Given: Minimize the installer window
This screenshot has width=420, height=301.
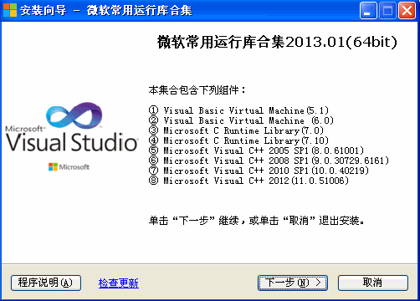Looking at the screenshot, I should point(368,11).
